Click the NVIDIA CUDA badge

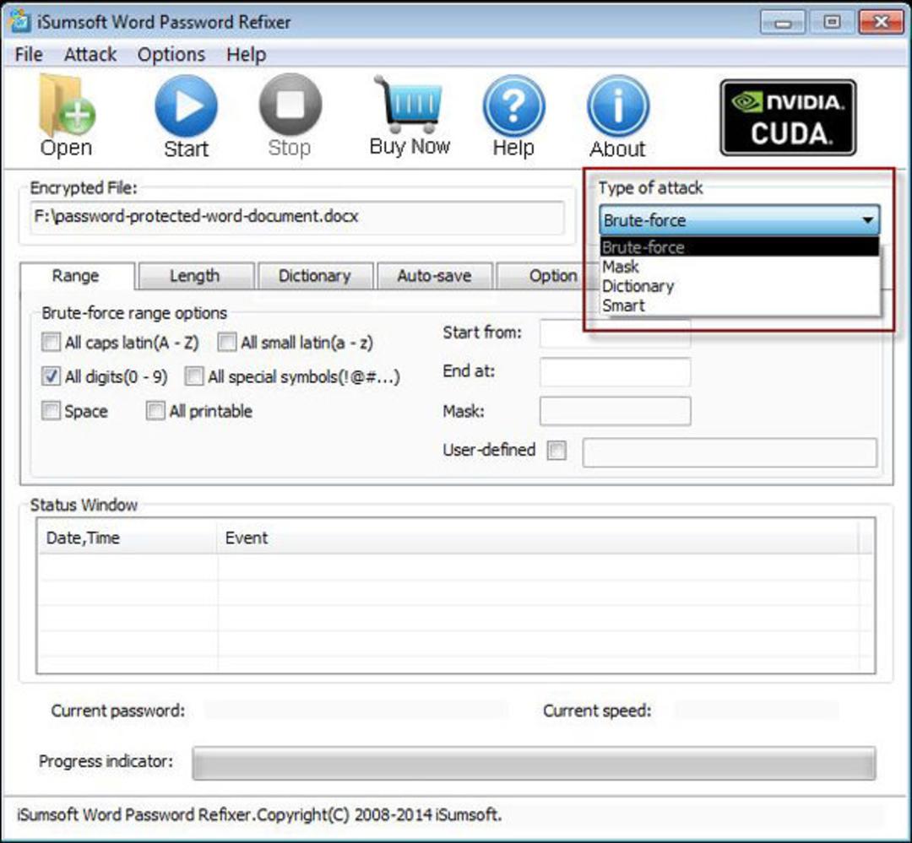click(x=788, y=117)
